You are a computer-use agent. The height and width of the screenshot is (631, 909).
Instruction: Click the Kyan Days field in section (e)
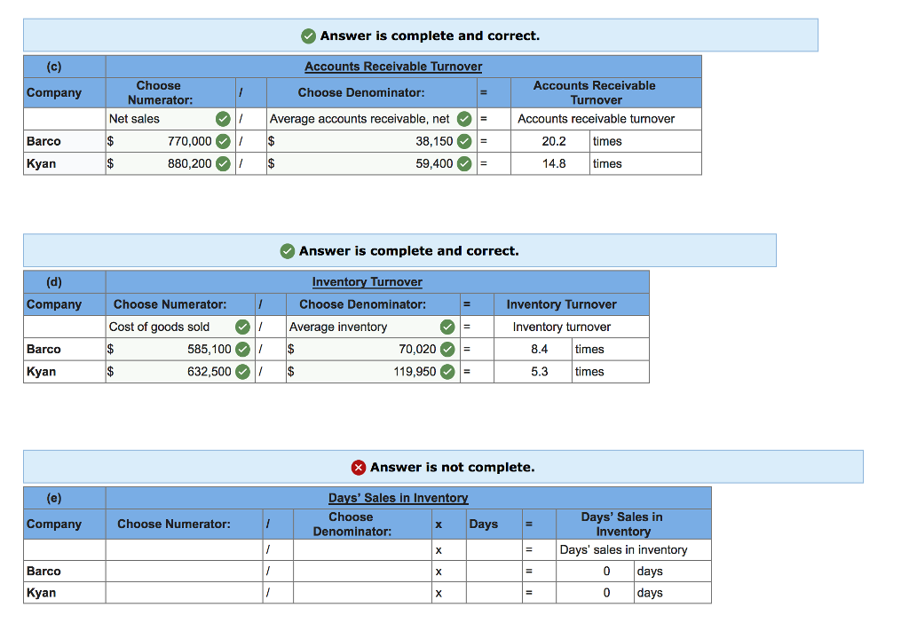click(494, 593)
